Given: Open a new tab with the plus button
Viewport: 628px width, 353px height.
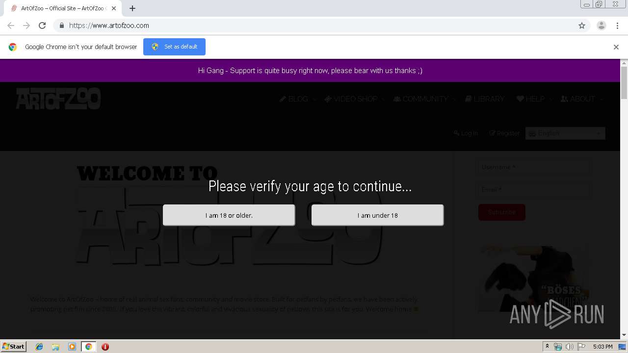Looking at the screenshot, I should tap(132, 8).
